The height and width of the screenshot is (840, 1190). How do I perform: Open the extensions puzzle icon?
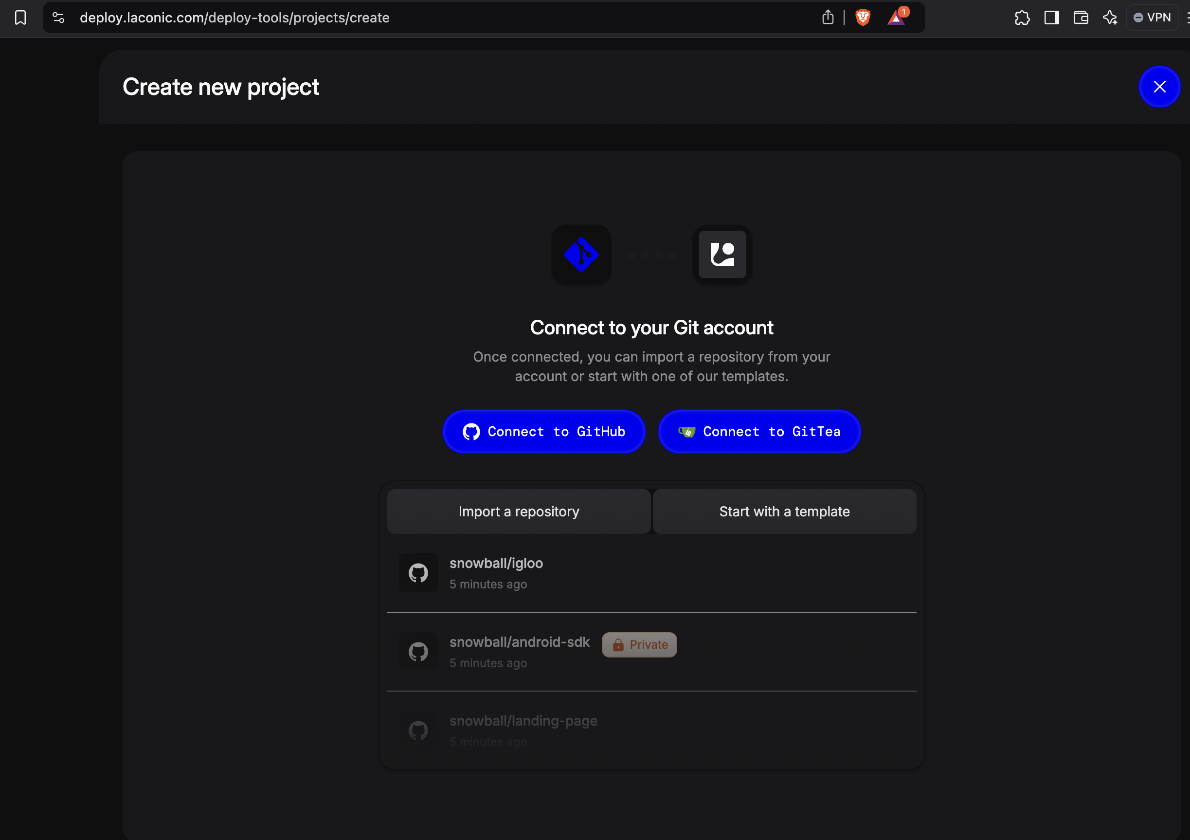coord(1022,18)
